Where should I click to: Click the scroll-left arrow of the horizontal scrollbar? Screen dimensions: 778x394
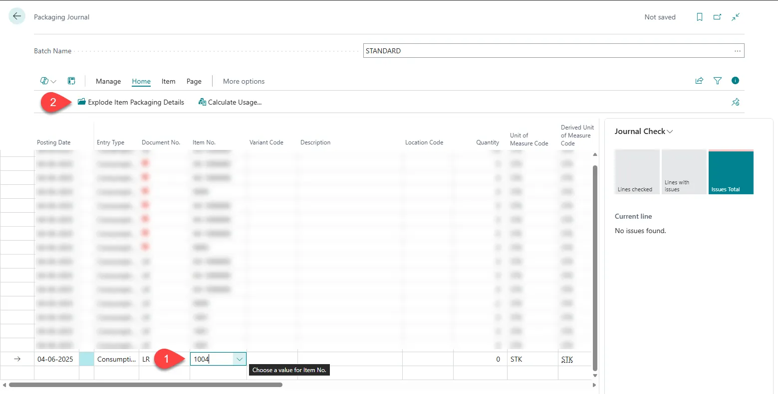[4, 385]
